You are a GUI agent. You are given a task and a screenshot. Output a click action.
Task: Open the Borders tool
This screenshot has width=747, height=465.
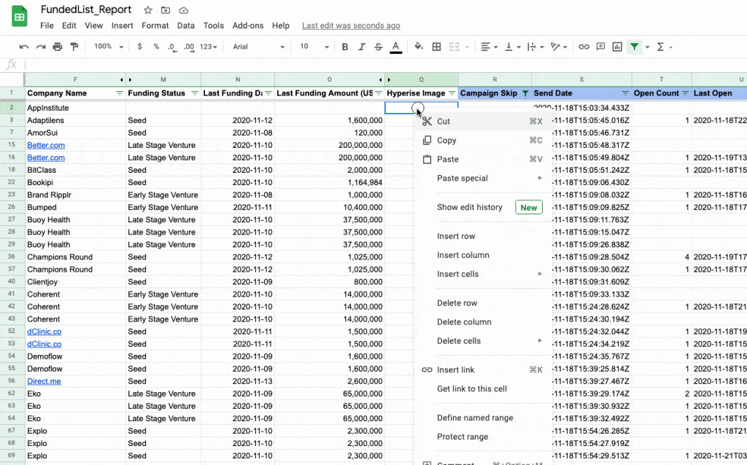[x=436, y=47]
